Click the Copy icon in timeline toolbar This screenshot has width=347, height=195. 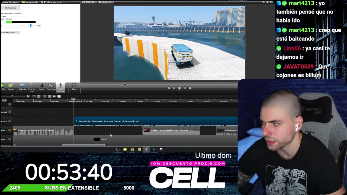(x=54, y=96)
